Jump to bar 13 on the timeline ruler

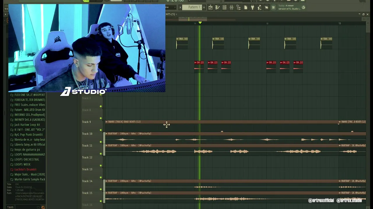tap(339, 23)
